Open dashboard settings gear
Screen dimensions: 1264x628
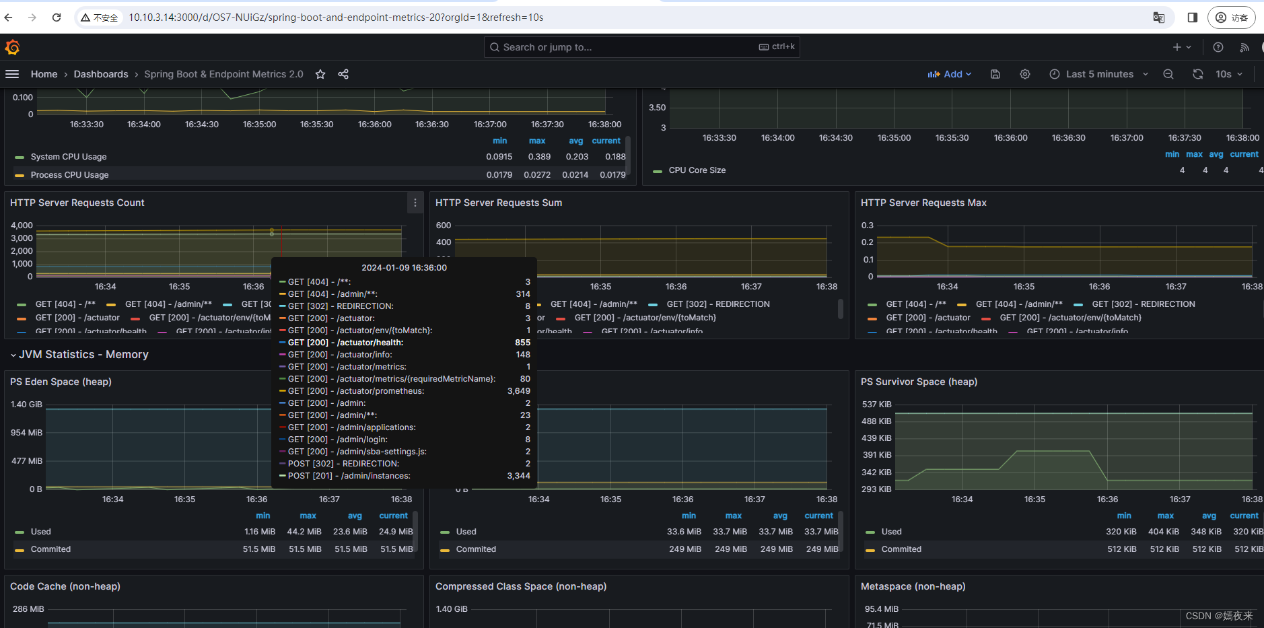(1025, 74)
